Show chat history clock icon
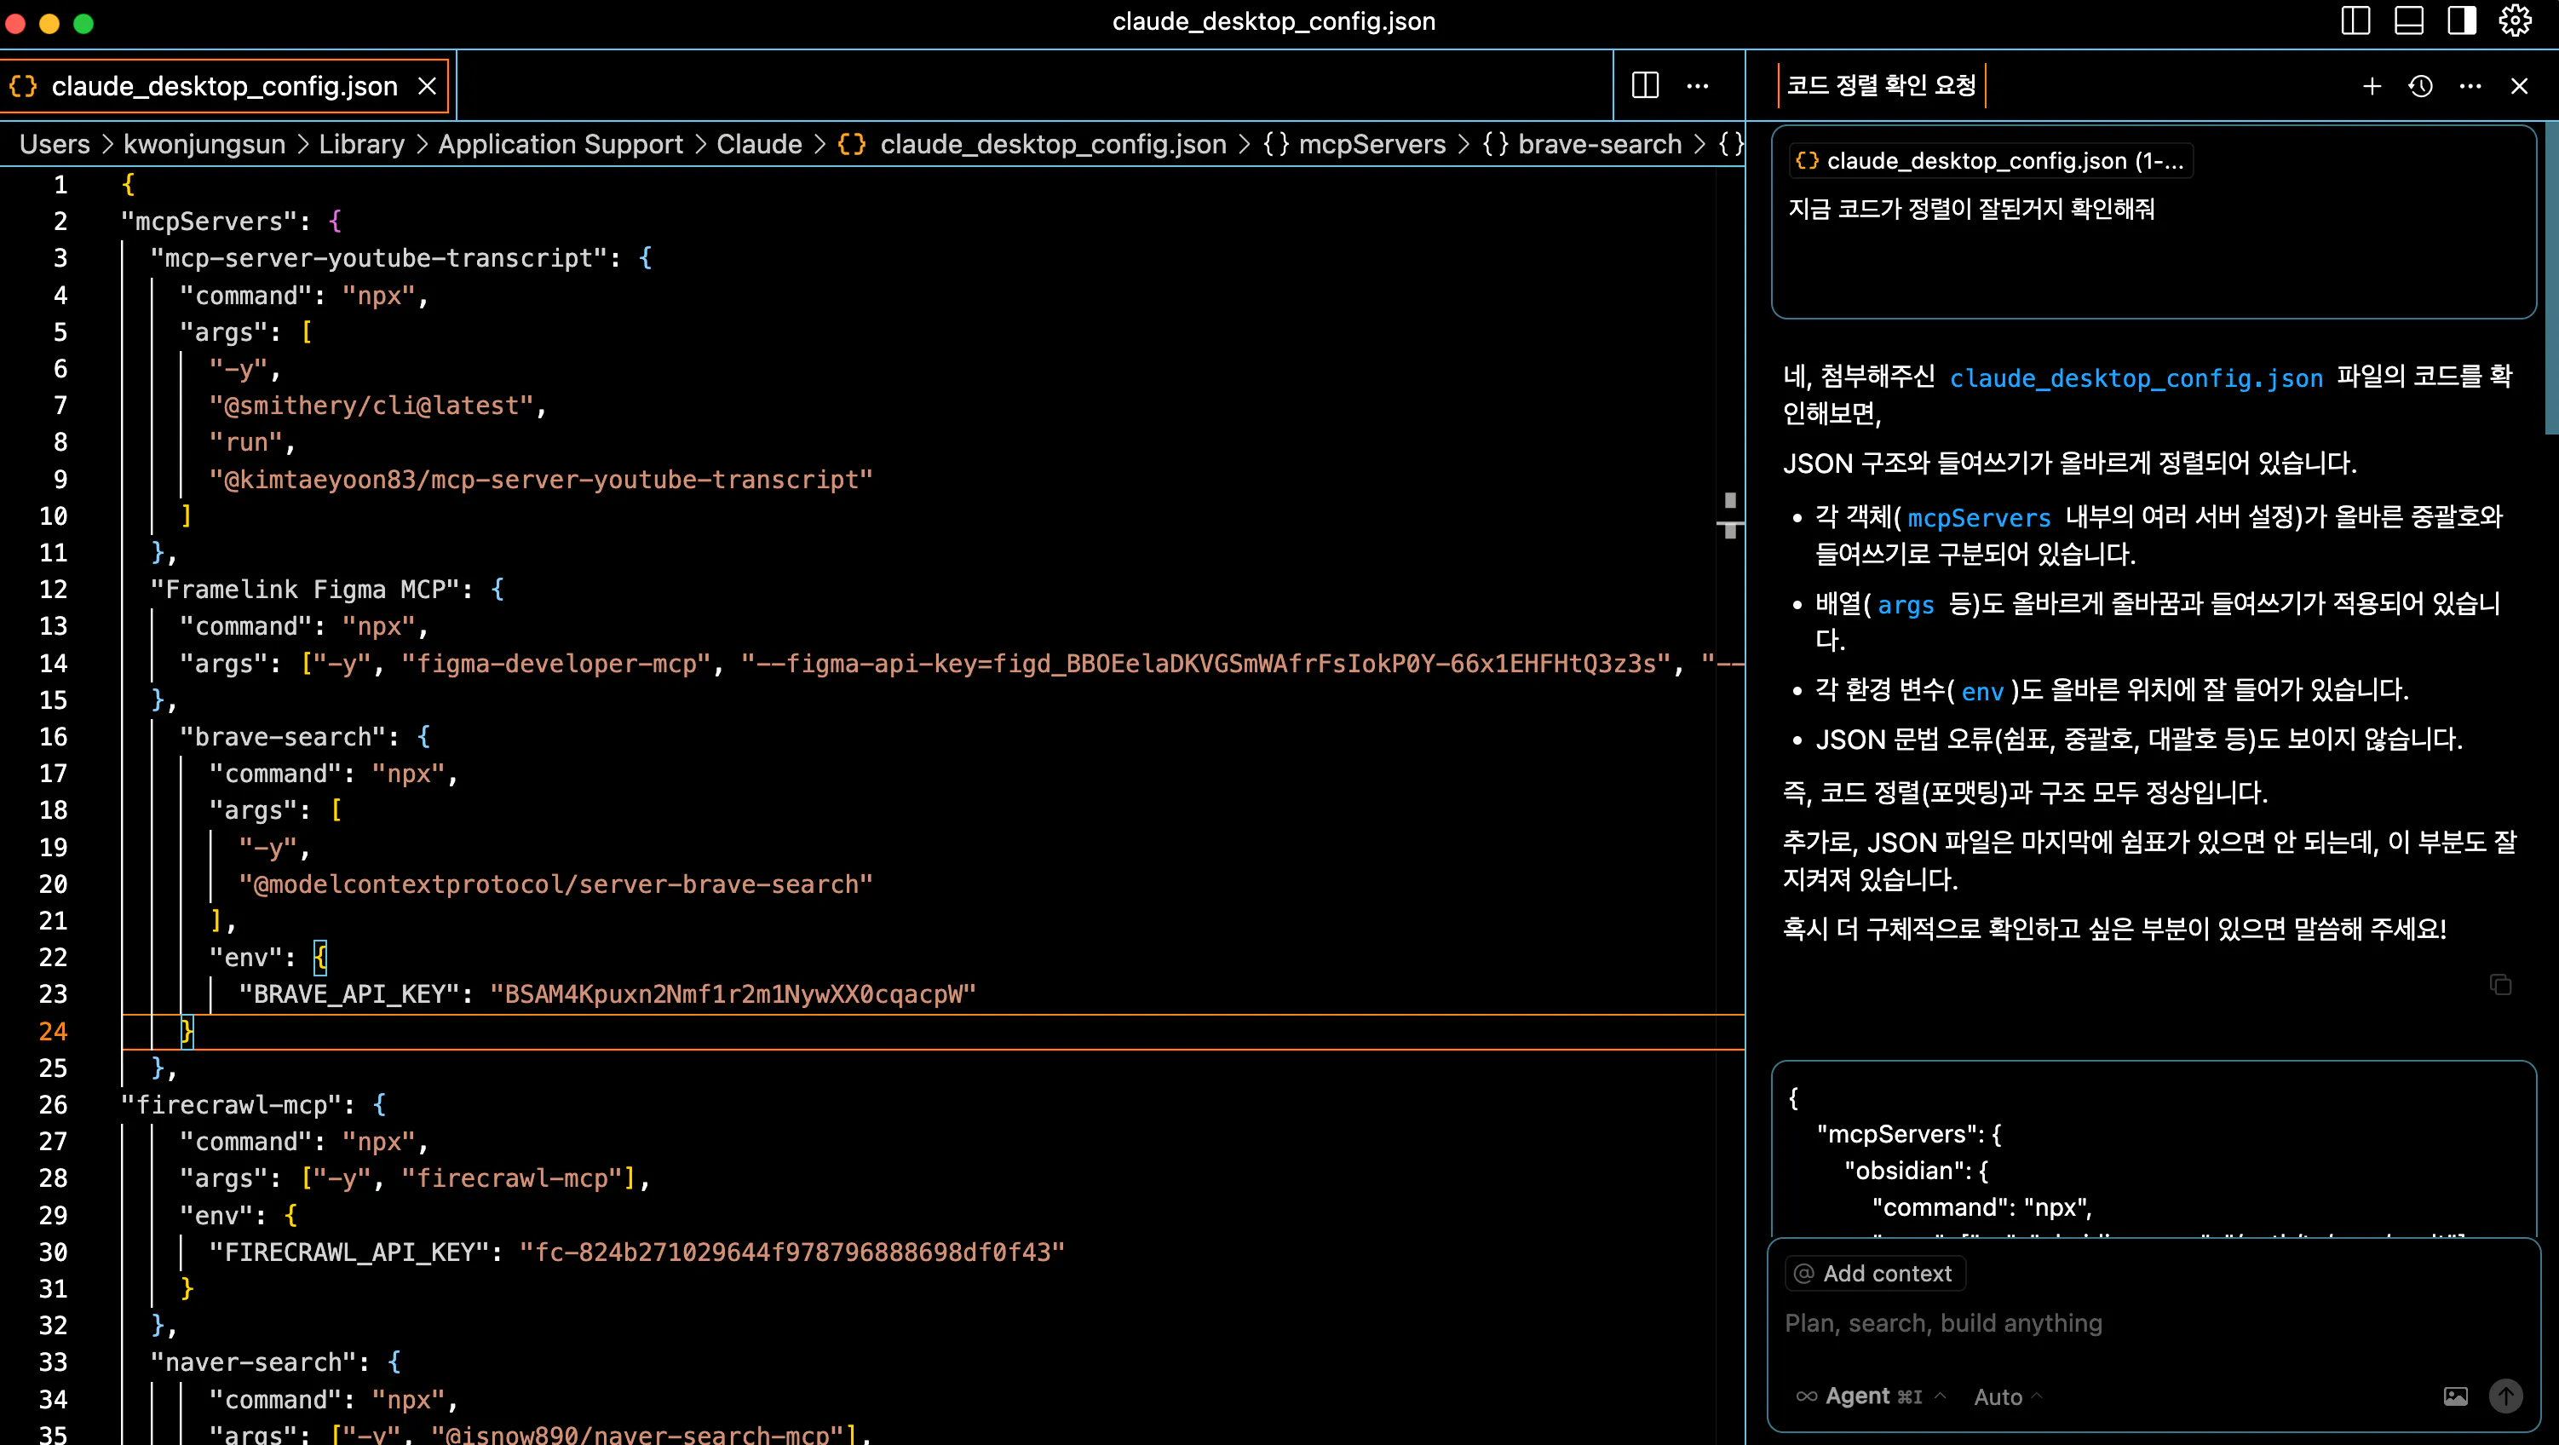 pyautogui.click(x=2421, y=86)
